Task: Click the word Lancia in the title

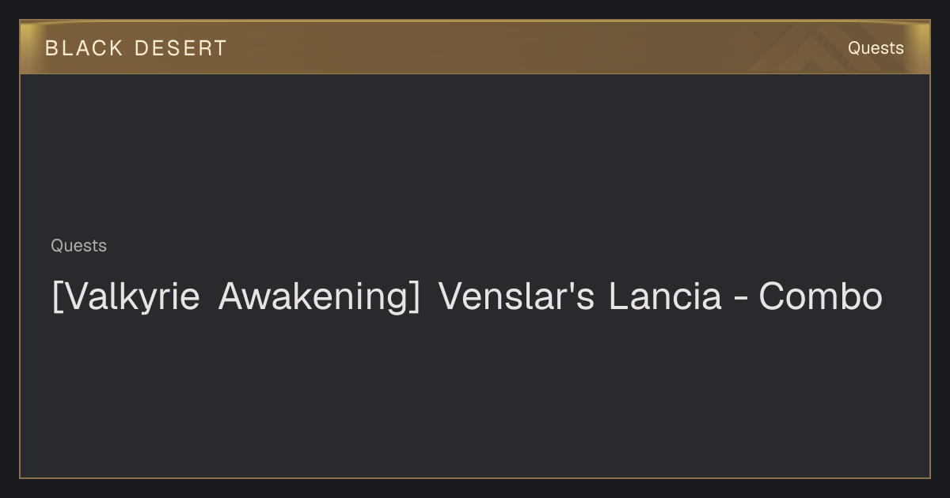Action: pyautogui.click(x=665, y=297)
